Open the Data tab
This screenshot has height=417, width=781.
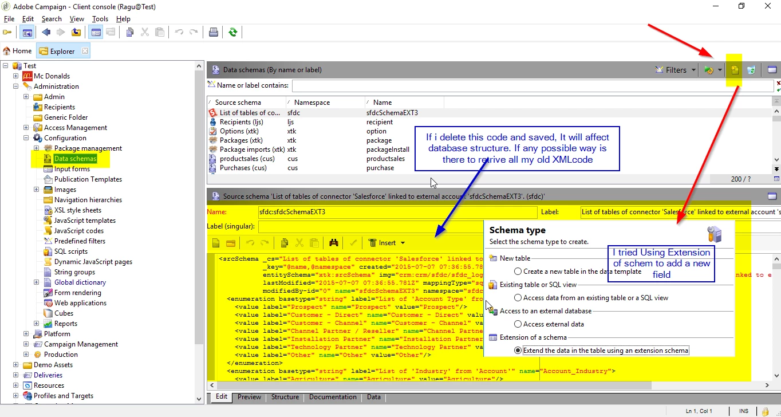374,397
